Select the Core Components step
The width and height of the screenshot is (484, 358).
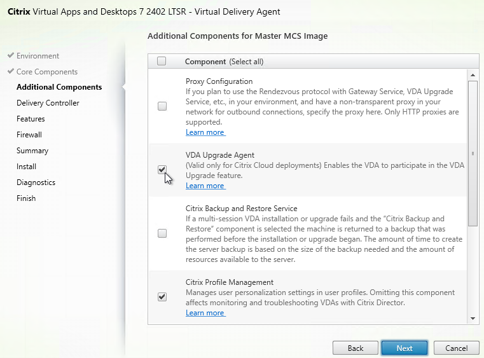coord(47,72)
